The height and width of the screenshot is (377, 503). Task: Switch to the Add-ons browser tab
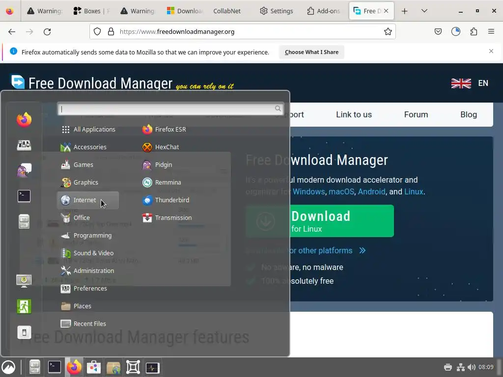(323, 11)
